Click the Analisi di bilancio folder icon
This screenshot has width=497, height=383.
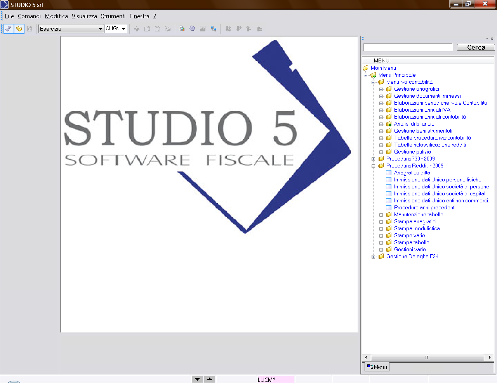[x=389, y=124]
